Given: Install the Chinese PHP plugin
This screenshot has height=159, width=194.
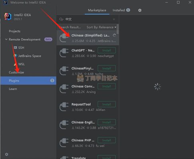Looking at the screenshot, I should tap(107, 140).
